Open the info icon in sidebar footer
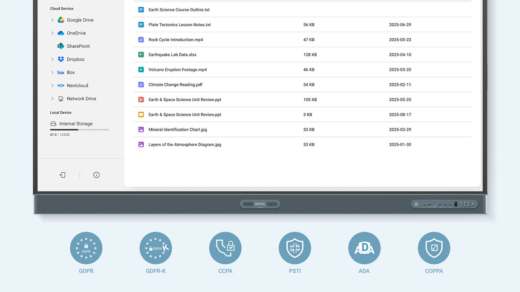The image size is (520, 292). click(x=96, y=175)
